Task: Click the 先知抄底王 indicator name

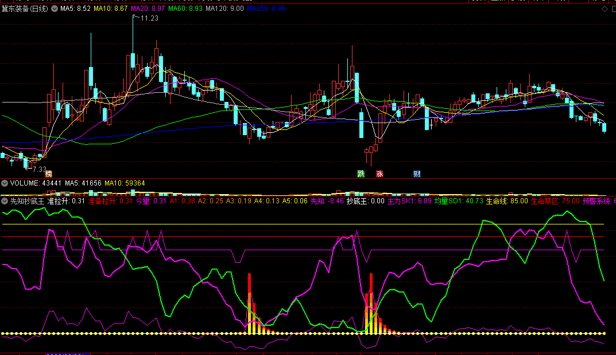Action: tap(27, 201)
